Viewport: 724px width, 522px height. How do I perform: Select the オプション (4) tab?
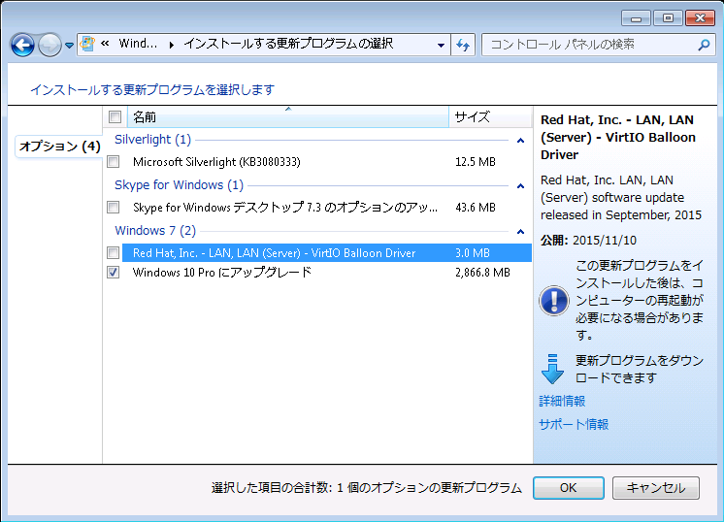[x=59, y=147]
